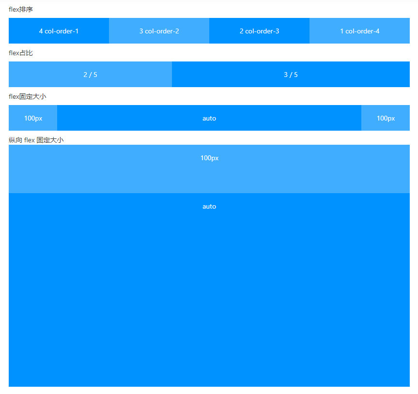This screenshot has width=418, height=394.
Task: Click the 'flex排序' heading
Action: pos(21,10)
